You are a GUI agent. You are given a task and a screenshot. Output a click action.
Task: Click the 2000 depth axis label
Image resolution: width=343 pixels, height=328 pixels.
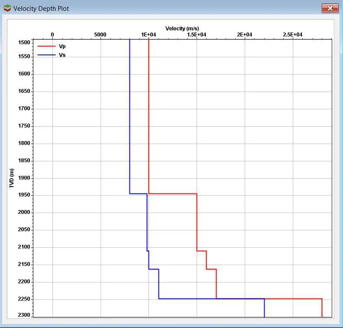click(24, 212)
